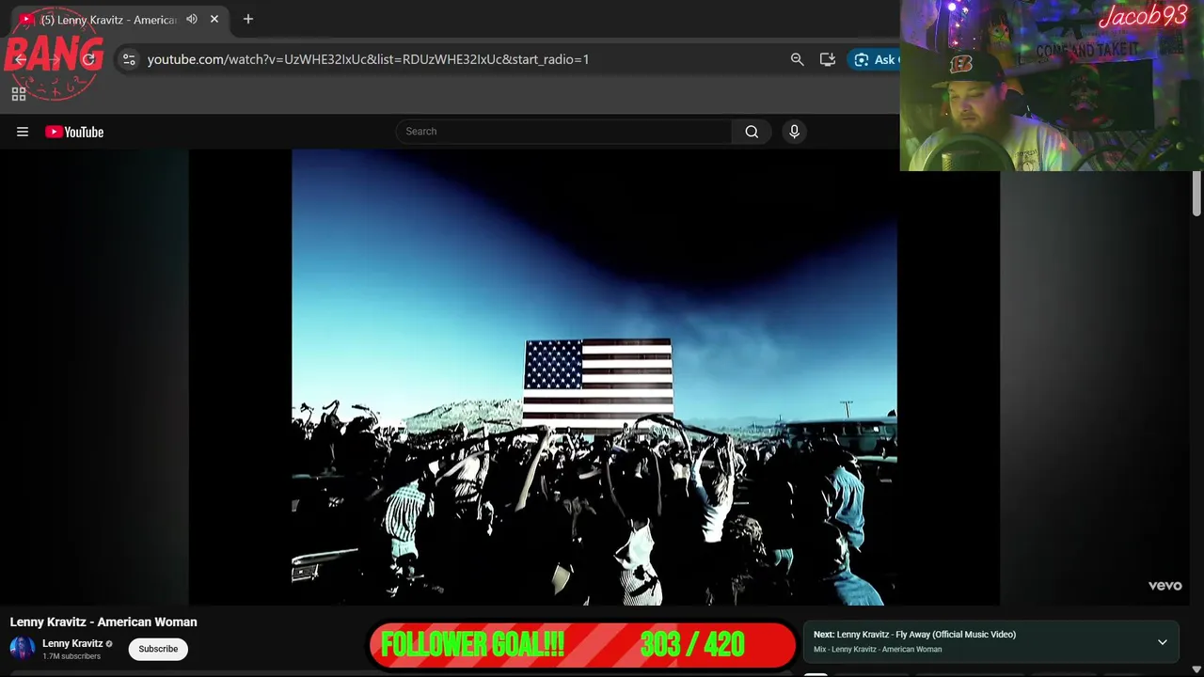
Task: Subscribe to Lenny Kravitz channel
Action: pos(158,649)
